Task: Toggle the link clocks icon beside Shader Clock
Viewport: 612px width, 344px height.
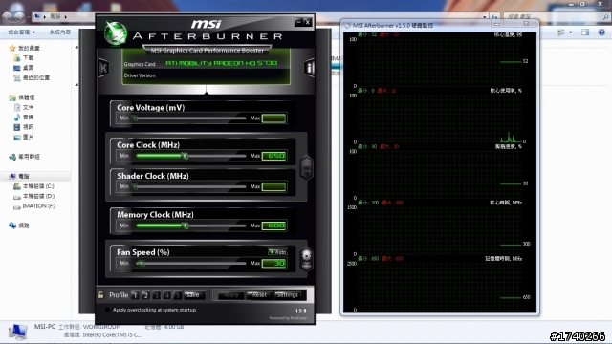Action: click(x=306, y=168)
